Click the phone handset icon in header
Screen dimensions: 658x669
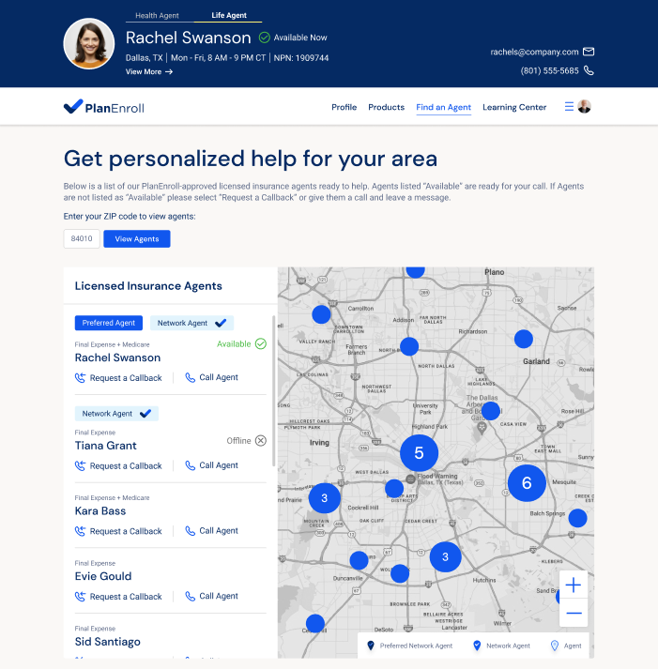click(x=589, y=70)
